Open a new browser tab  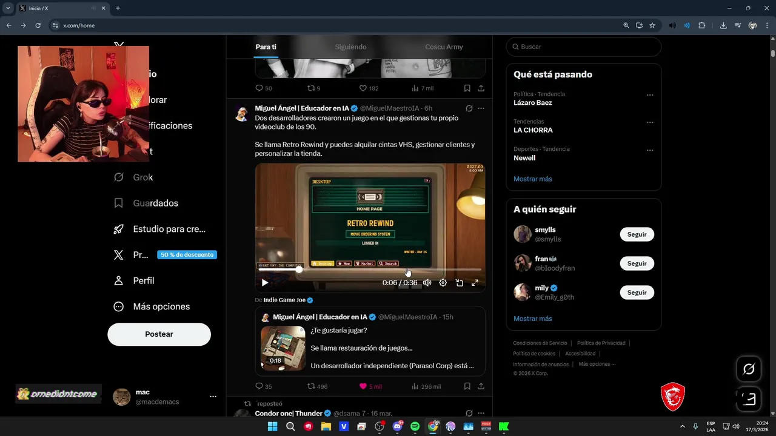tap(118, 8)
